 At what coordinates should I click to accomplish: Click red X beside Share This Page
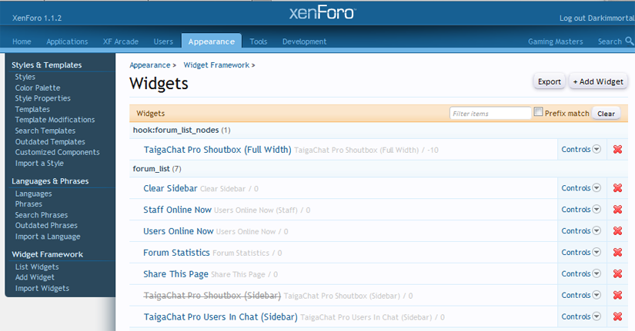tap(617, 274)
